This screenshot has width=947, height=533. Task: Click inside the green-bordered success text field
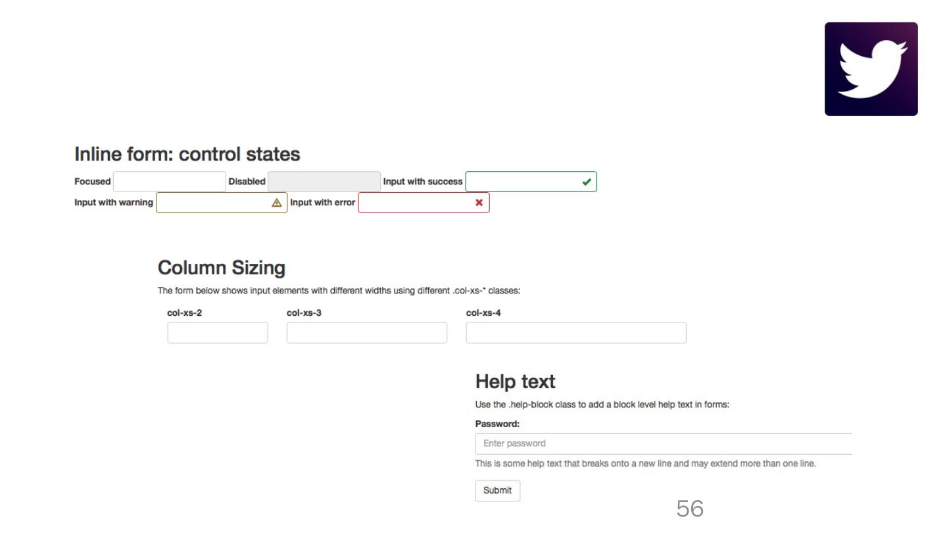523,182
